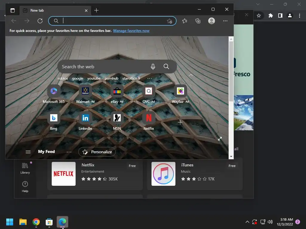Click the Personalize button
Viewport: 306px width, 229px height.
pyautogui.click(x=97, y=152)
